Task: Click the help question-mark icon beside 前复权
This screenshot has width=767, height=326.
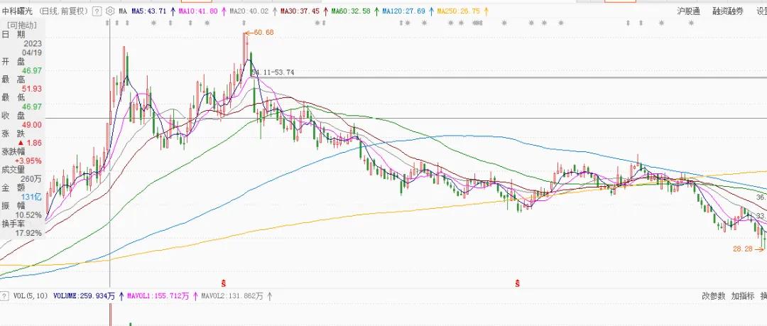Action: (x=97, y=12)
